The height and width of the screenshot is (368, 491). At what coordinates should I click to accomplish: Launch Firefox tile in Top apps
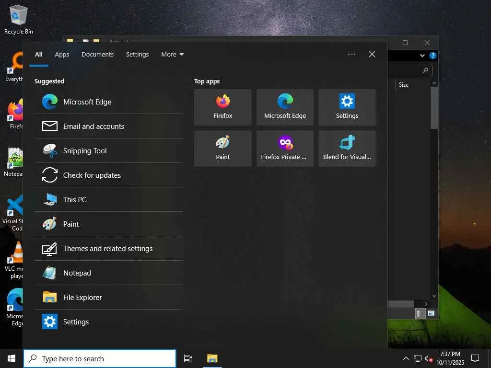click(x=222, y=107)
